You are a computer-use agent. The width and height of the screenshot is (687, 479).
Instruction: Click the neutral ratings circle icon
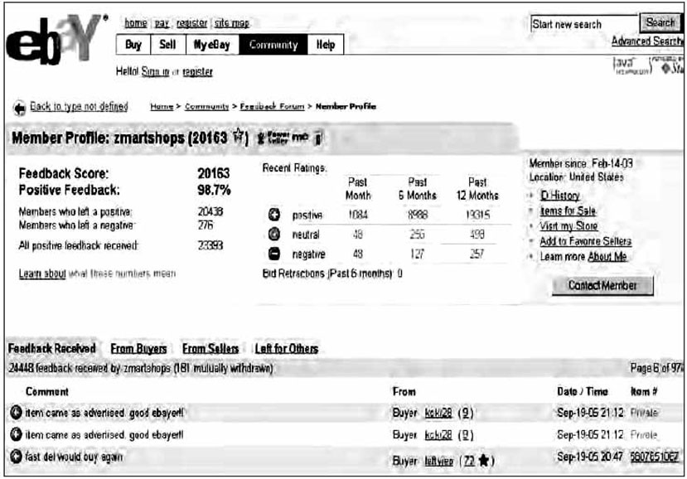coord(275,235)
